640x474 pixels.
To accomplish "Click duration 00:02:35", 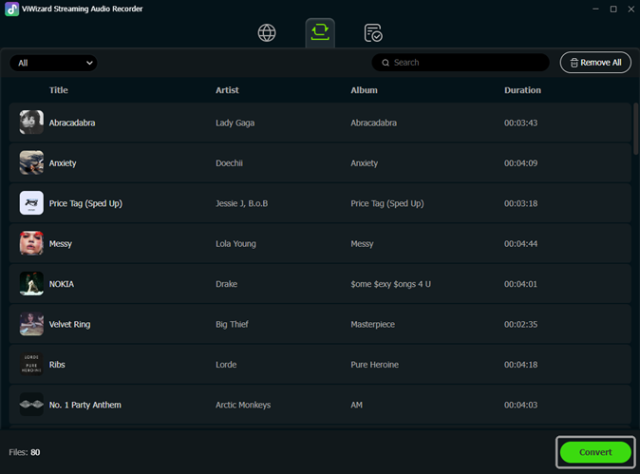I will tap(520, 324).
